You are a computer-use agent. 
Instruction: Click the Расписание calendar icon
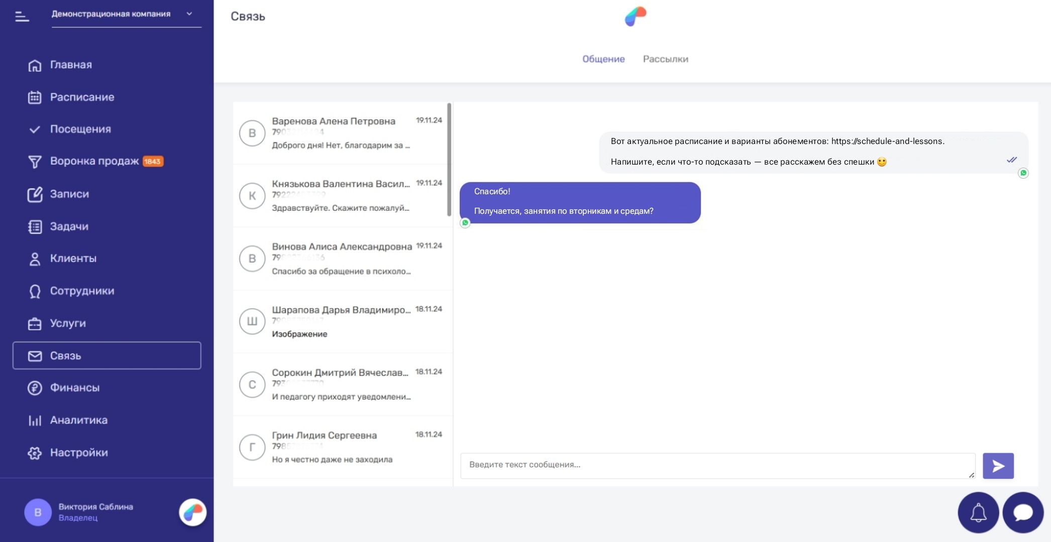35,97
